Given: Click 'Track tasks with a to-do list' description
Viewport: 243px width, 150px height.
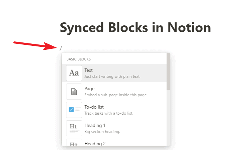Looking at the screenshot, I should 109,113.
